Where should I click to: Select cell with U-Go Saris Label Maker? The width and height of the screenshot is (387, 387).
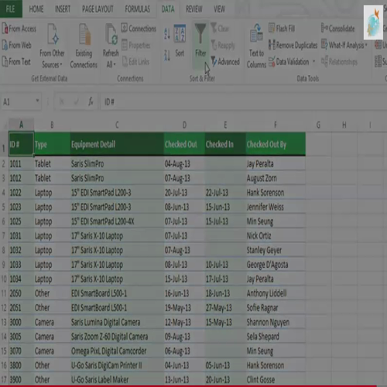pyautogui.click(x=117, y=379)
